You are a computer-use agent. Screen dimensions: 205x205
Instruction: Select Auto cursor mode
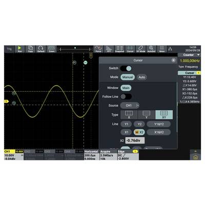tap(142, 77)
